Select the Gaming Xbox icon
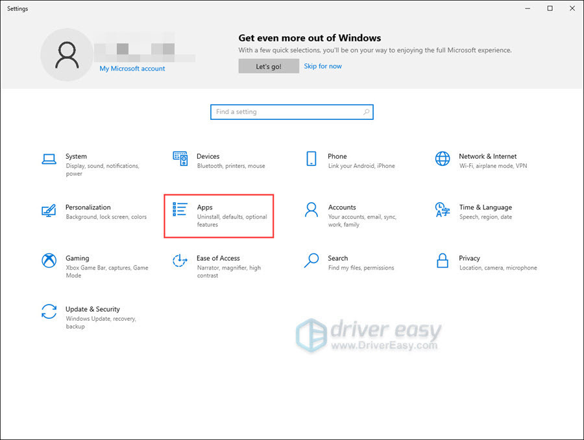Screen dimensions: 584x440 coord(49,261)
